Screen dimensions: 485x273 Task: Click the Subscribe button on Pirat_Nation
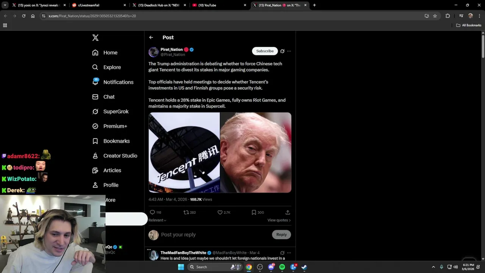[x=265, y=51]
